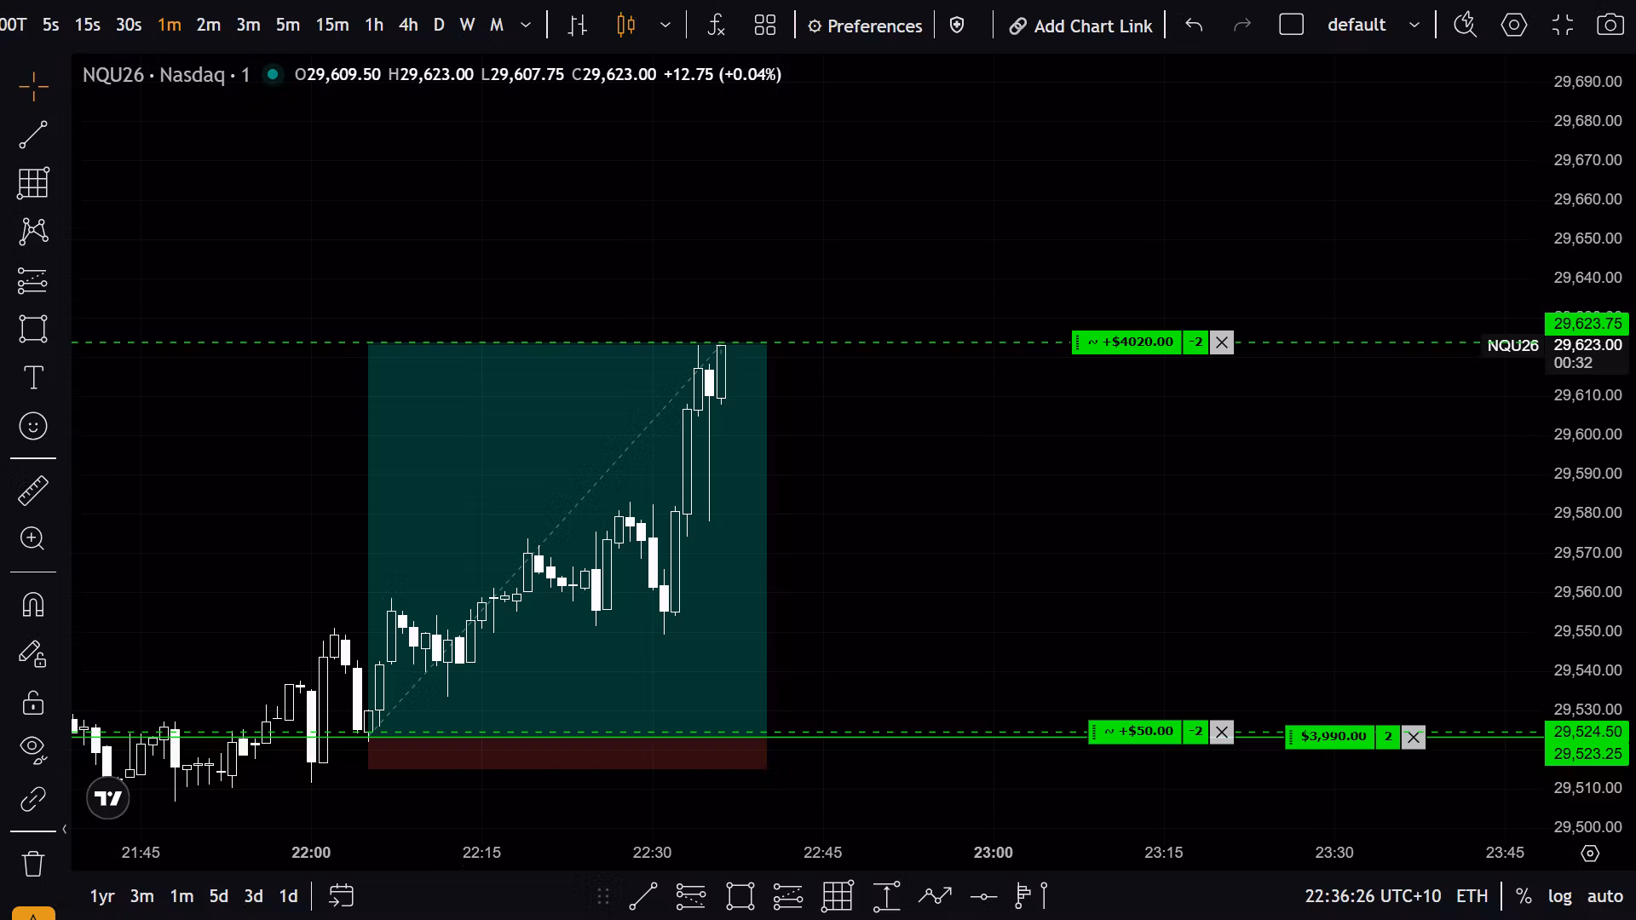Open the forecasting and position tools
Viewport: 1636px width, 920px height.
point(33,280)
